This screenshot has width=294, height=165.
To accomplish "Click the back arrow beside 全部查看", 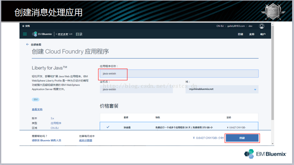I will point(27,44).
